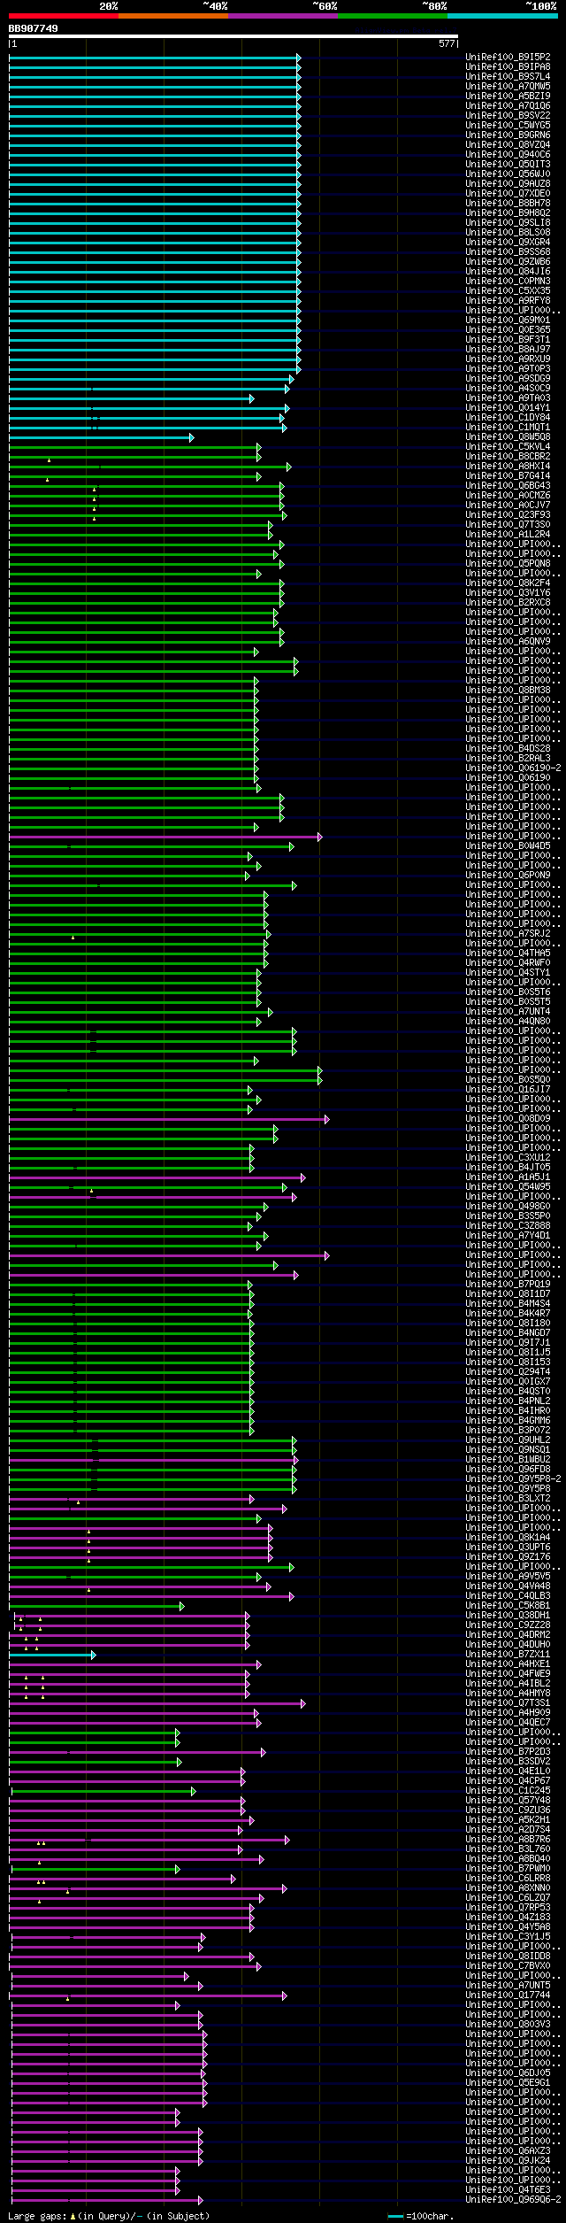Select the UniRef100_A9SDG9 label
The image size is (566, 2223).
(508, 378)
